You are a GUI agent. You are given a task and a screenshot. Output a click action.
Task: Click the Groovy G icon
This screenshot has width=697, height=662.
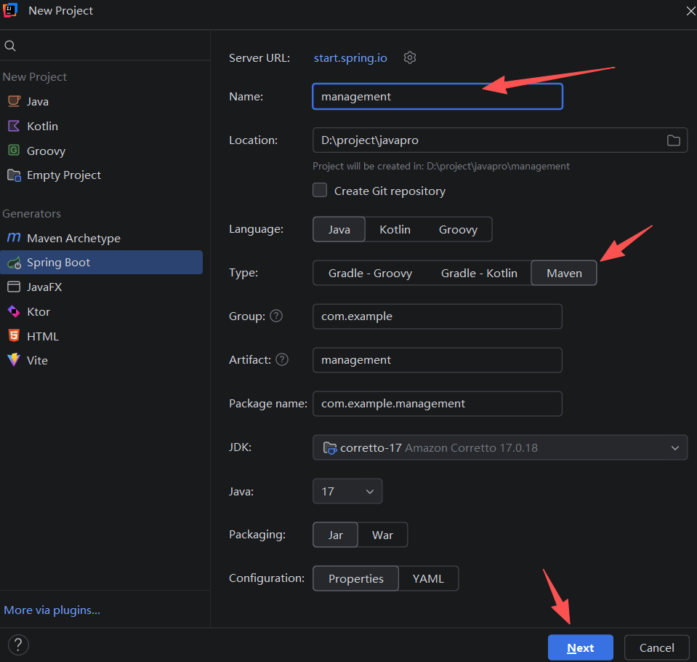point(14,151)
